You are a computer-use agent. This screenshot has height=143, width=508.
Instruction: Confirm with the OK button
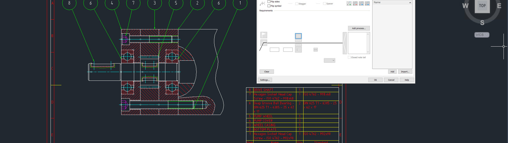click(x=375, y=80)
